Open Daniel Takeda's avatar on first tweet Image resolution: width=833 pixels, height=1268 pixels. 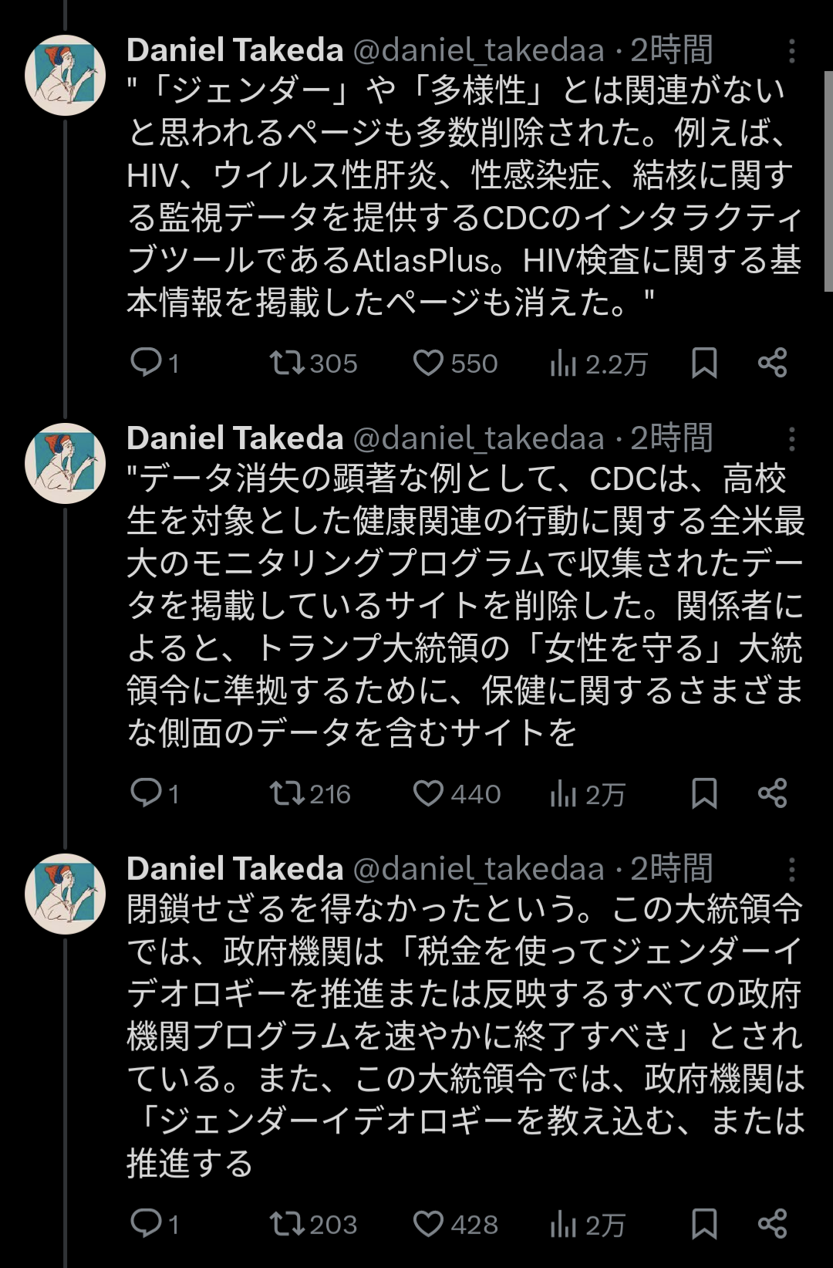(65, 76)
